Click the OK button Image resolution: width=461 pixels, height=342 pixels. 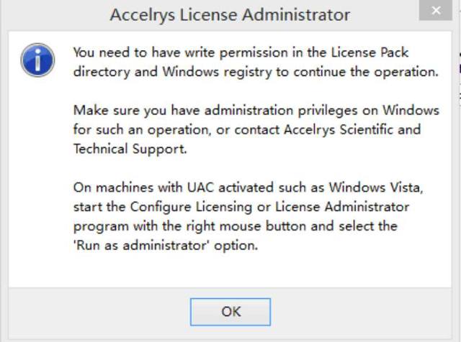pyautogui.click(x=230, y=312)
